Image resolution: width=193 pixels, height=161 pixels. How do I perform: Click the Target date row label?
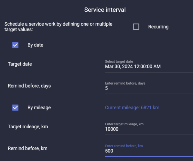click(x=20, y=64)
